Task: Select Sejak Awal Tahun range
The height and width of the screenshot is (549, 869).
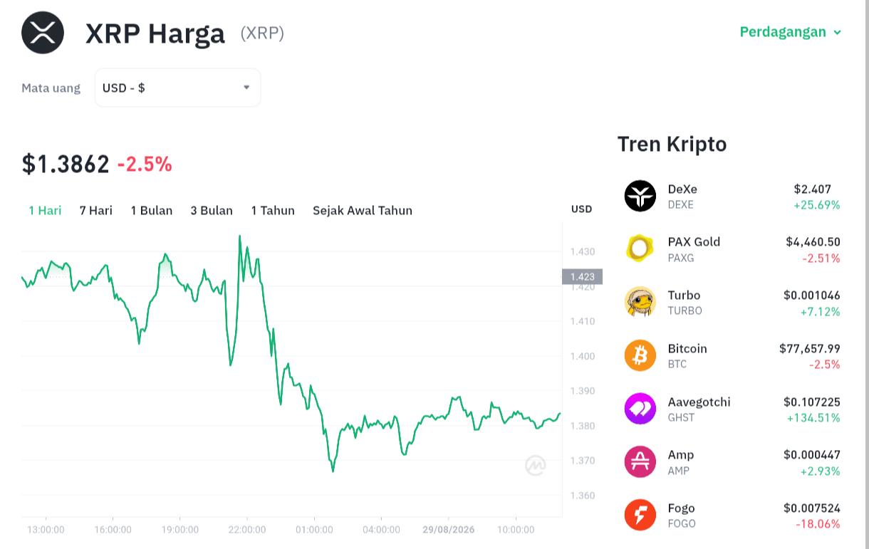Action: (x=363, y=210)
